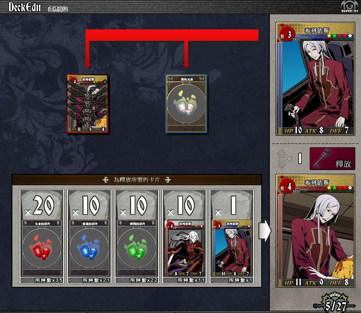Click the white arrow pointing to result card
The width and height of the screenshot is (361, 313).
click(265, 231)
